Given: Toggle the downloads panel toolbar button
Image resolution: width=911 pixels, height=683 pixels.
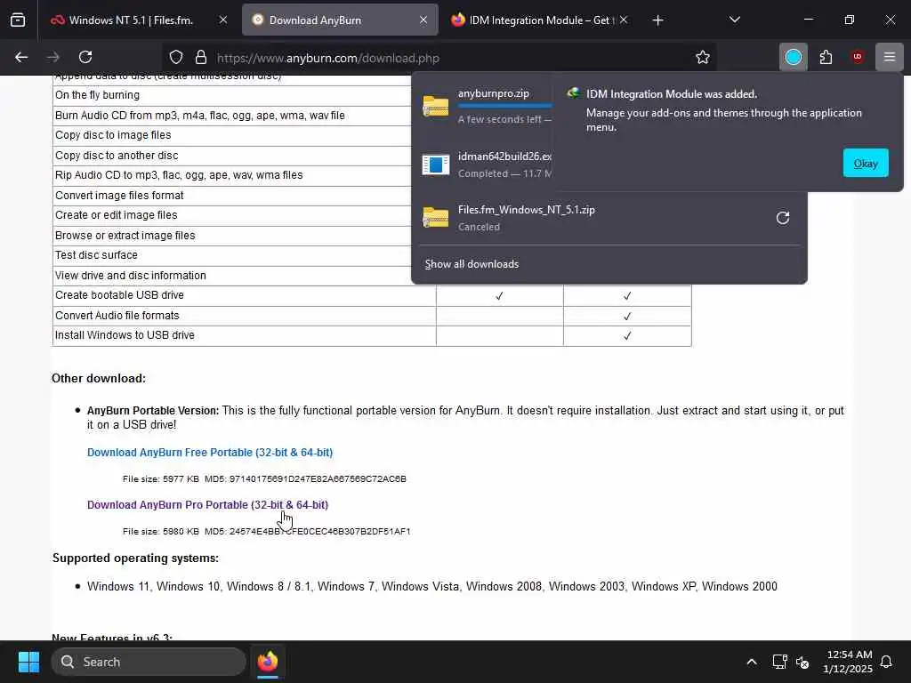Looking at the screenshot, I should [793, 57].
